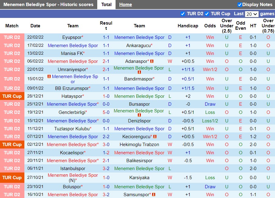Click Menemen Belediye Spor in Istanbulspor row
This screenshot has height=198, width=275.
tap(139, 169)
